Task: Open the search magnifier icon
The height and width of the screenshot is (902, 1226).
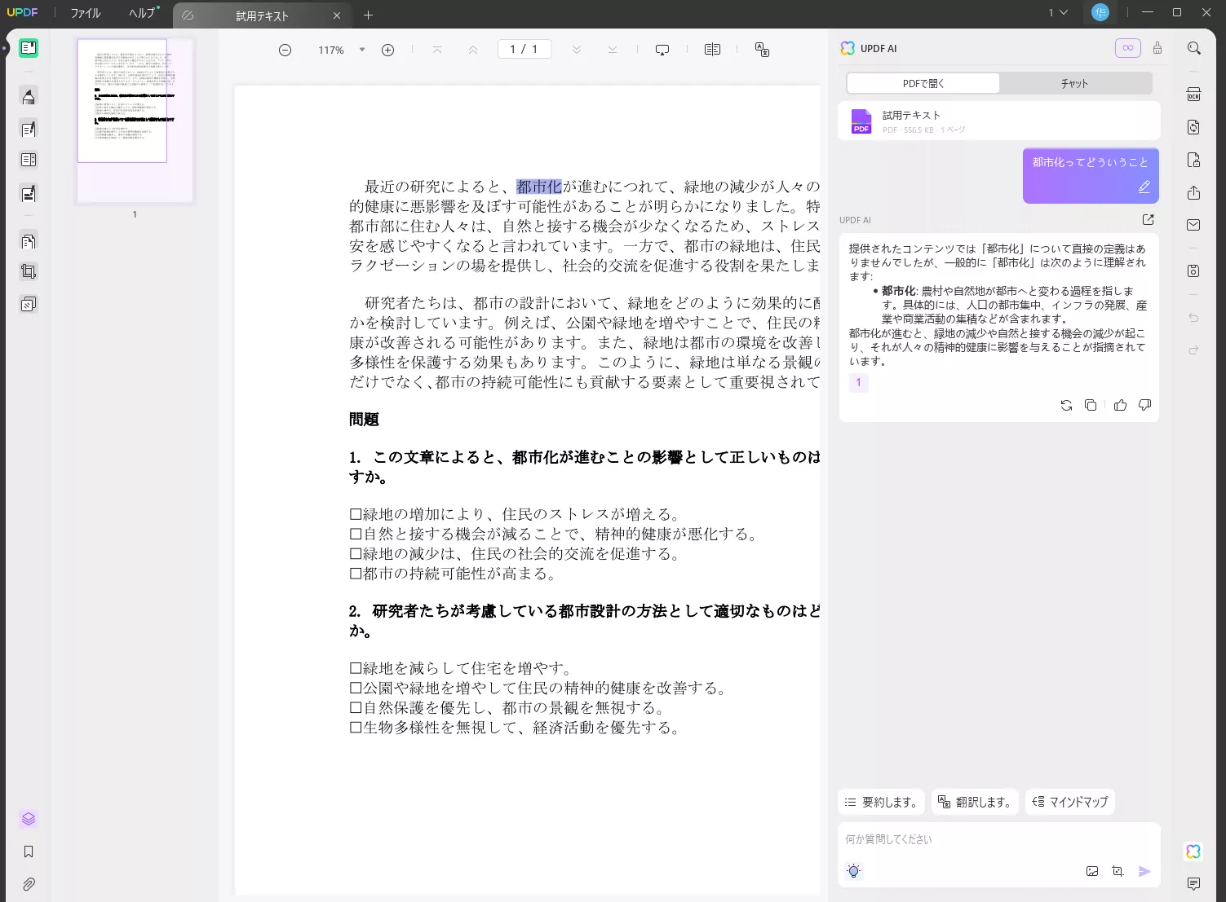Action: tap(1193, 49)
